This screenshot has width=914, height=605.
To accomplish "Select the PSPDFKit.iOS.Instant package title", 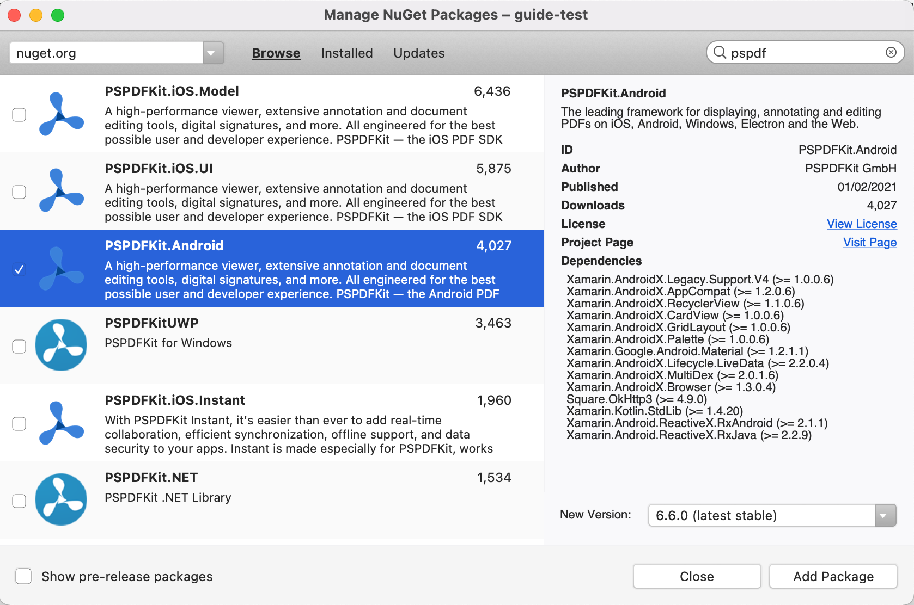I will pyautogui.click(x=175, y=400).
